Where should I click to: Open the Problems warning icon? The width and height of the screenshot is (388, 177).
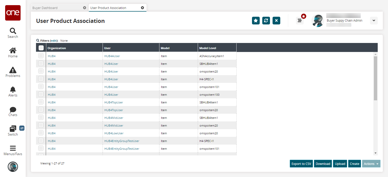[13, 70]
